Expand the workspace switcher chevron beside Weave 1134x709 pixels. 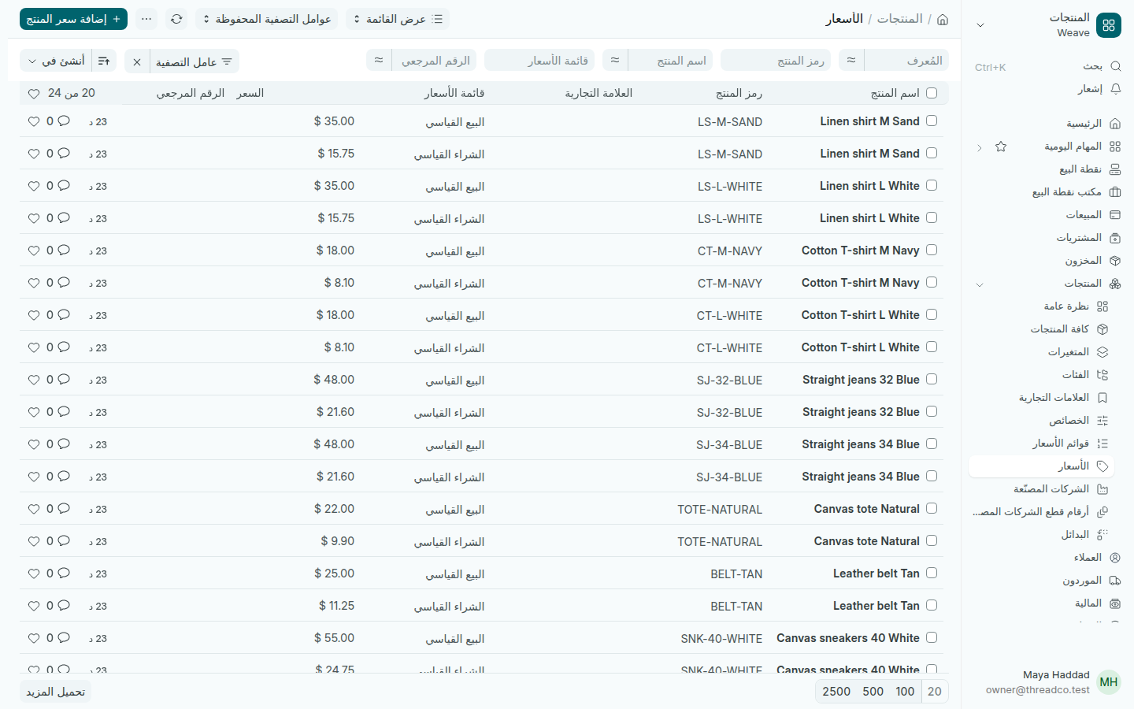point(980,25)
